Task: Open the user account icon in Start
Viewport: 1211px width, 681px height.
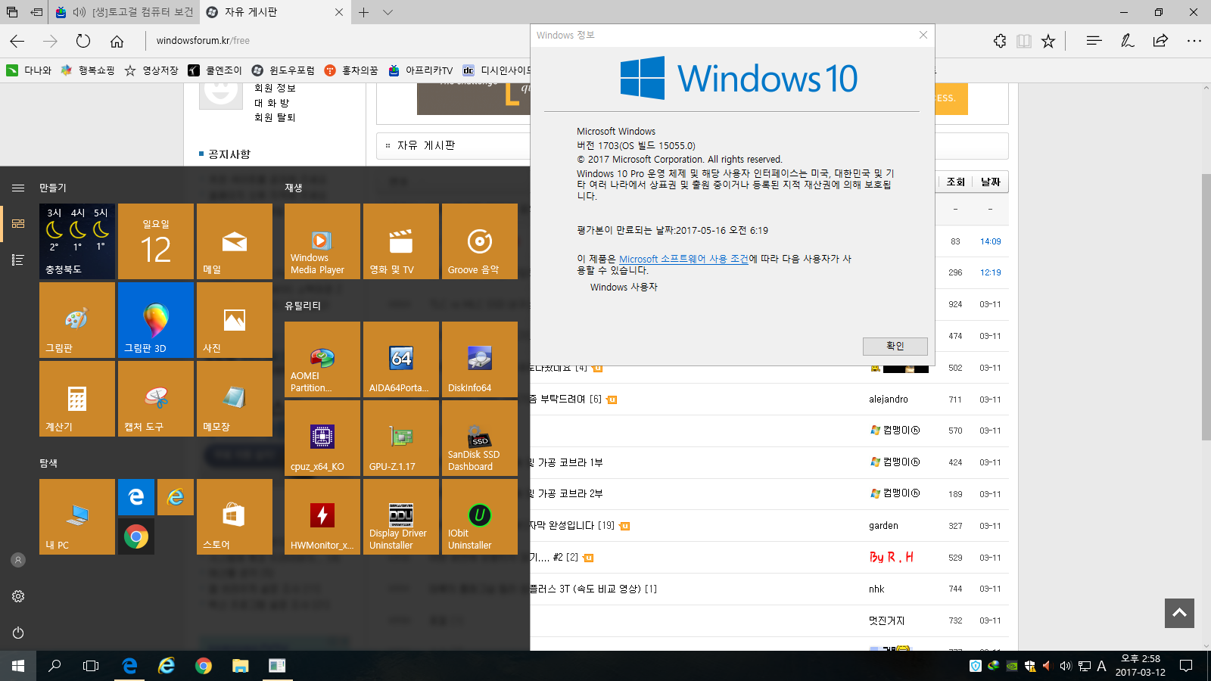Action: point(18,560)
